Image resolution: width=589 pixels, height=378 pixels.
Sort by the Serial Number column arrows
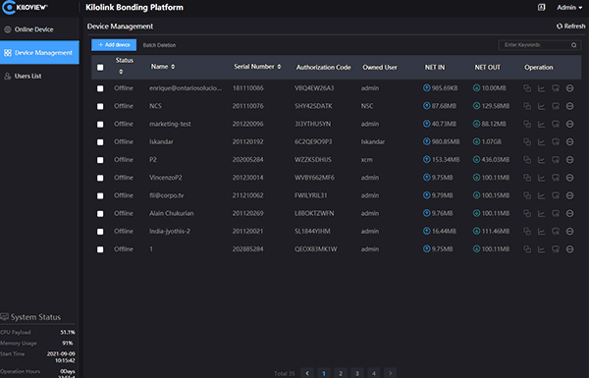[279, 67]
